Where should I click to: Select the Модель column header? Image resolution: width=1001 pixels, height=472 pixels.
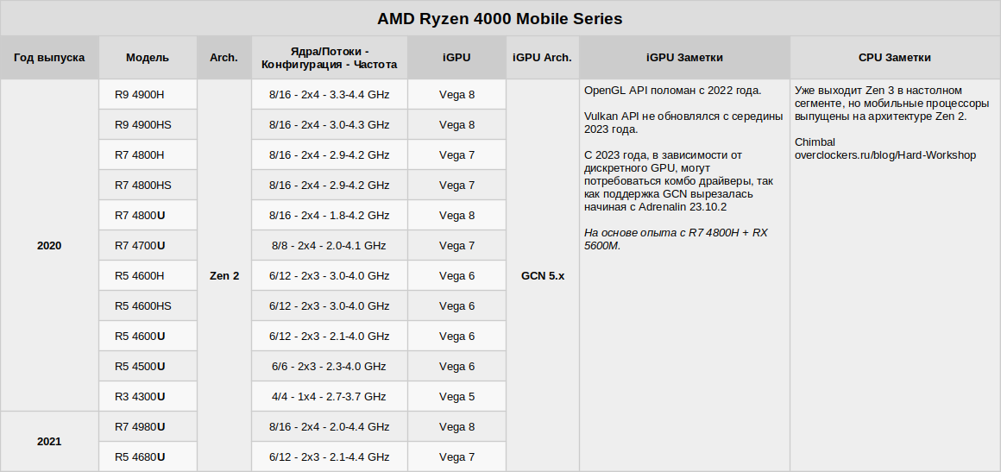coord(148,58)
